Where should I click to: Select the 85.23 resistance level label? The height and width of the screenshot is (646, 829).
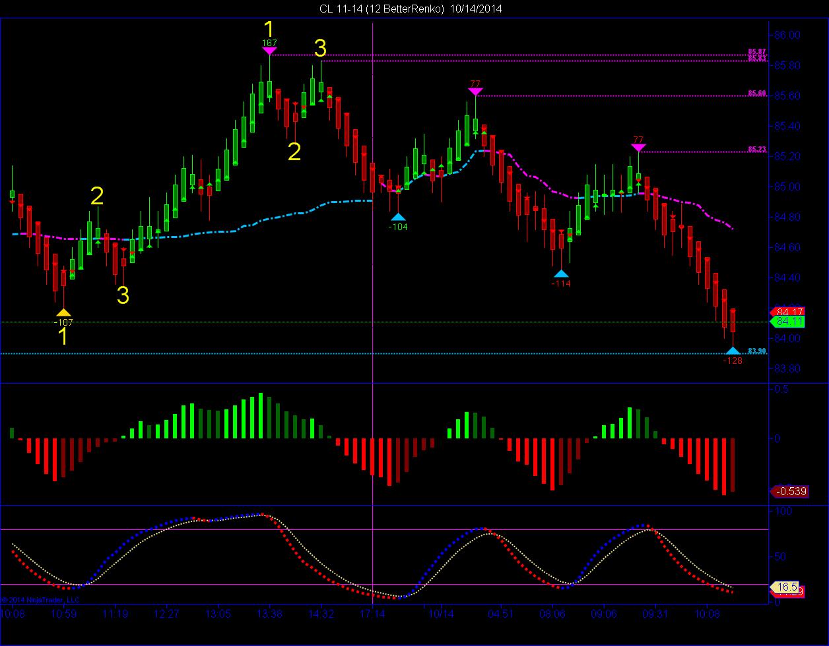757,150
